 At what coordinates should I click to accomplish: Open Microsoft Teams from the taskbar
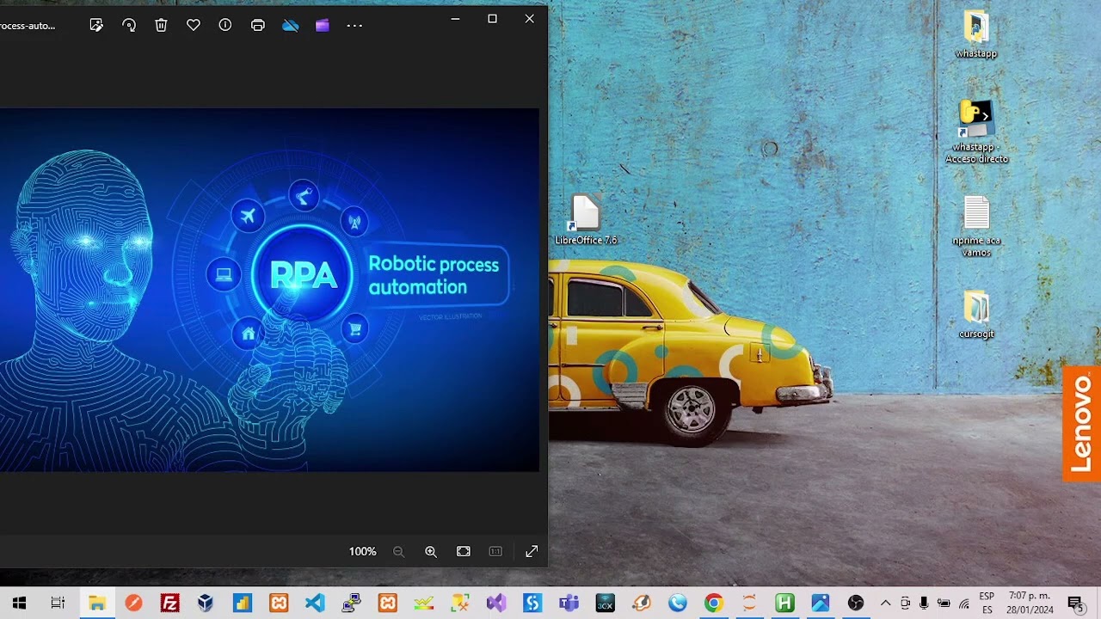pyautogui.click(x=569, y=603)
